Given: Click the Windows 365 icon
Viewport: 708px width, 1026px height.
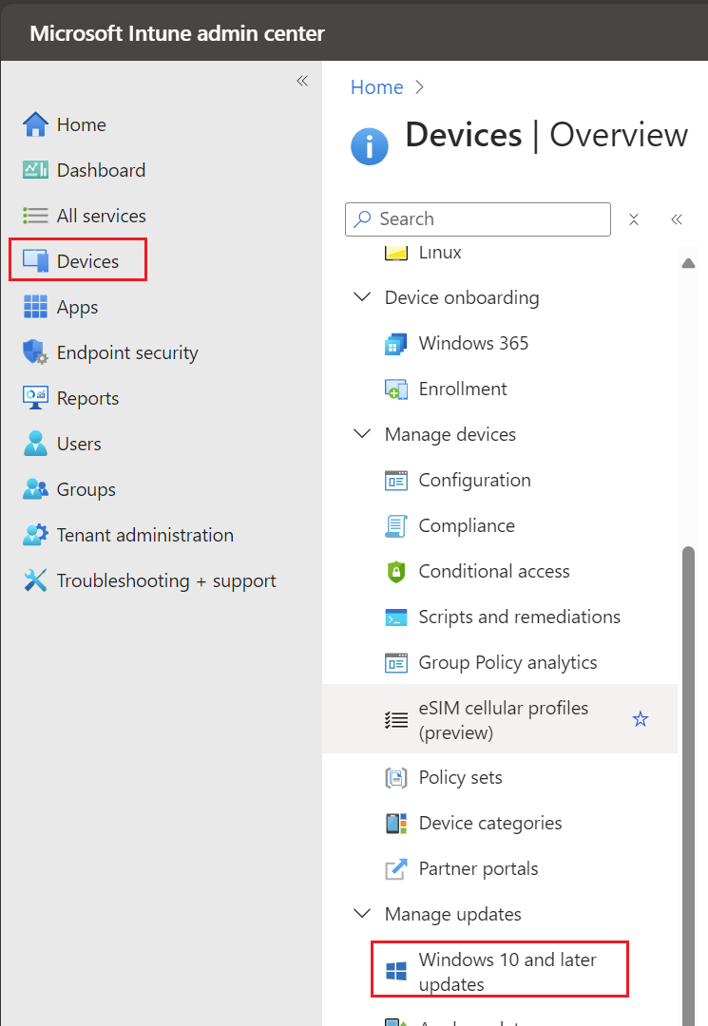Looking at the screenshot, I should pyautogui.click(x=395, y=344).
